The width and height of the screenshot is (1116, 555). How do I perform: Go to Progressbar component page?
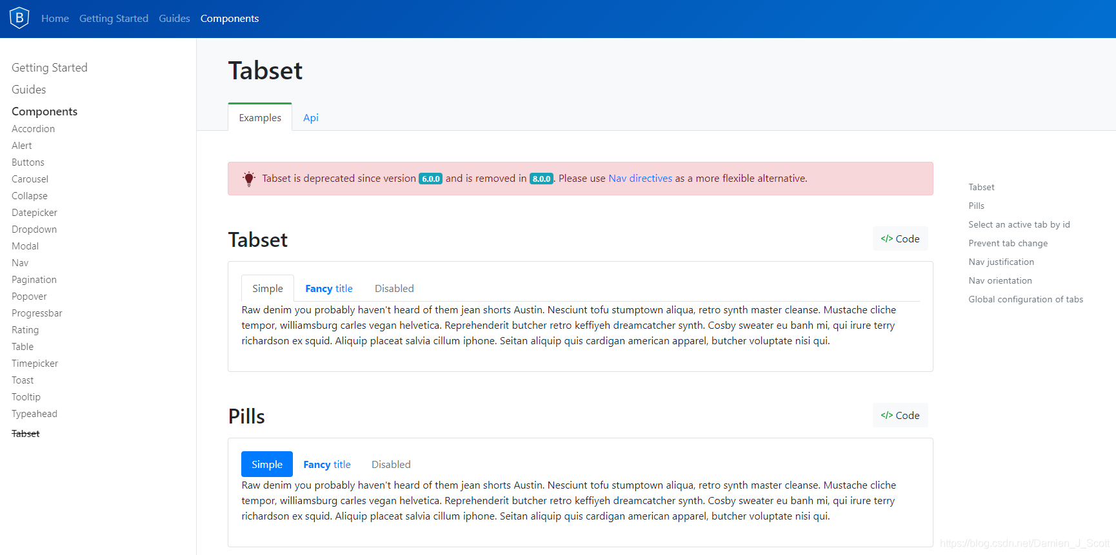37,313
